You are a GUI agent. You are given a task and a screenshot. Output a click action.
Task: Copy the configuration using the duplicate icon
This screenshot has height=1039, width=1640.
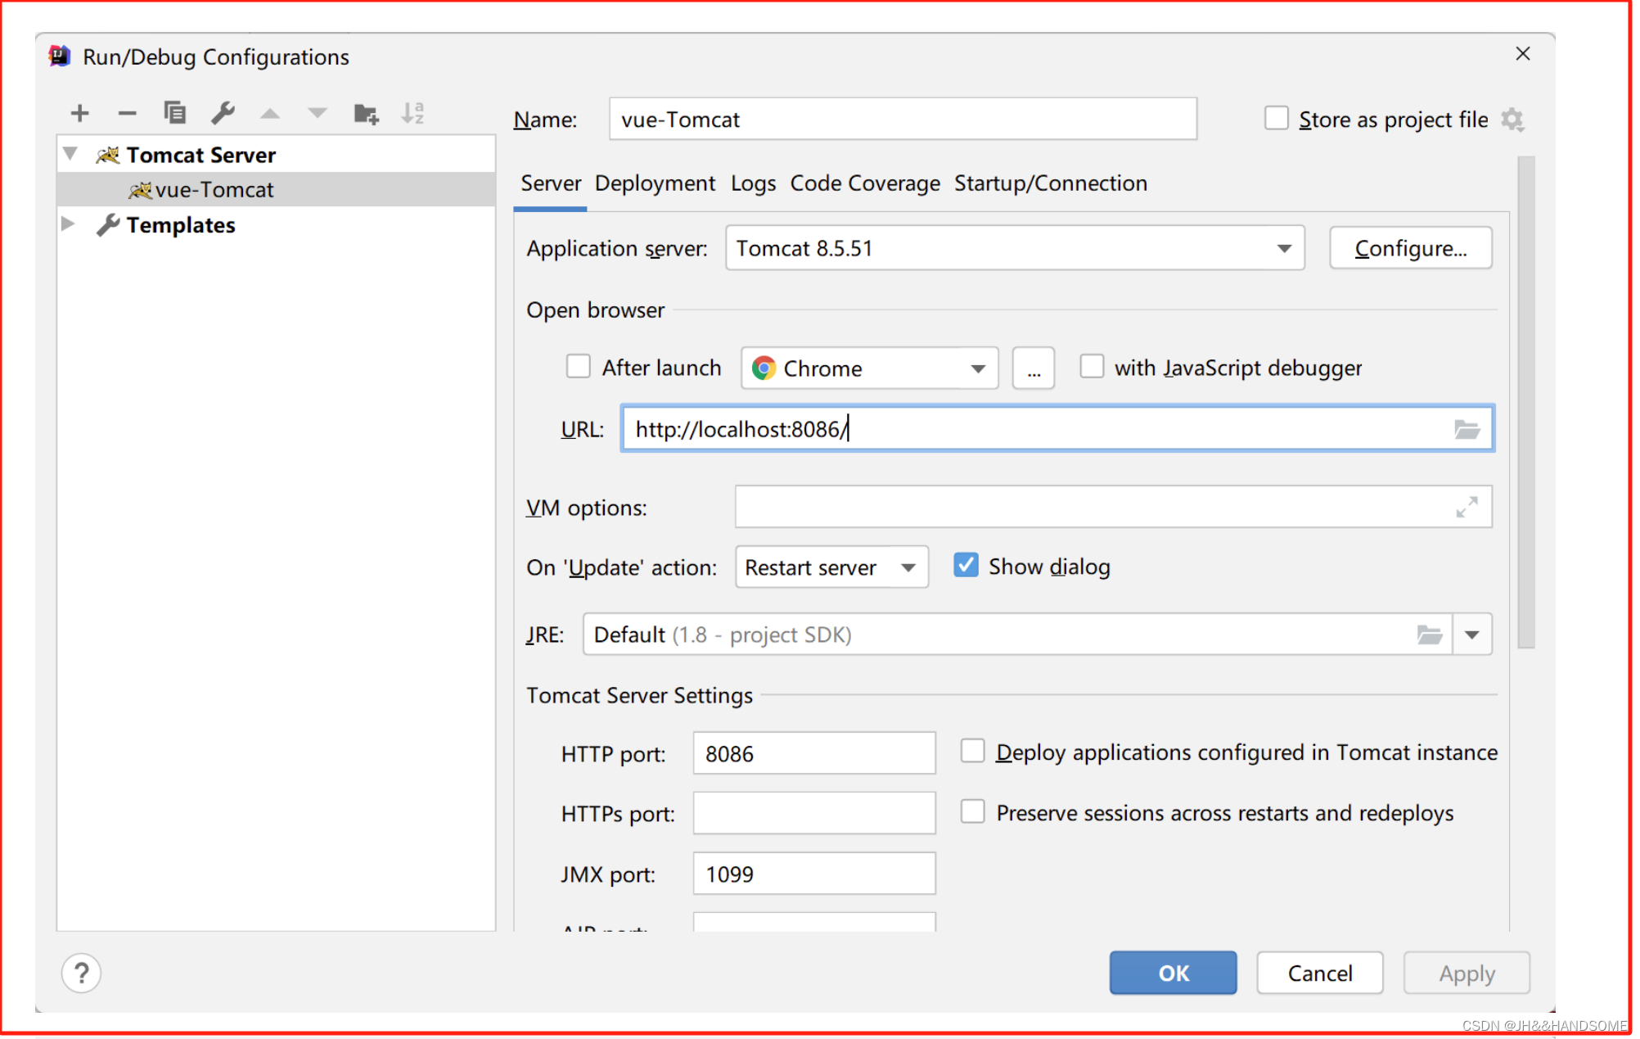174,112
